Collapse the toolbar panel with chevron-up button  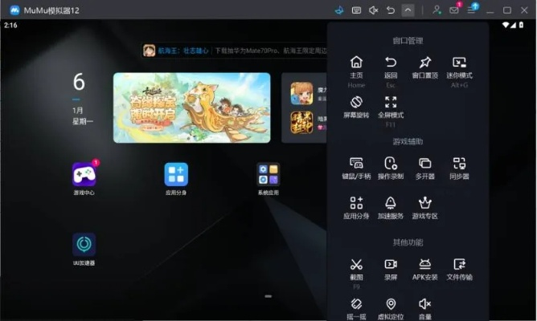408,10
